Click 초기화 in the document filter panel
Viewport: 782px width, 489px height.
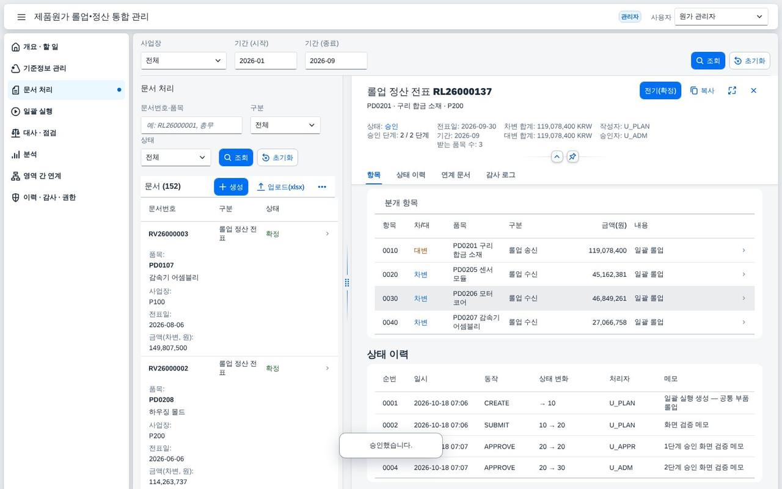click(277, 157)
